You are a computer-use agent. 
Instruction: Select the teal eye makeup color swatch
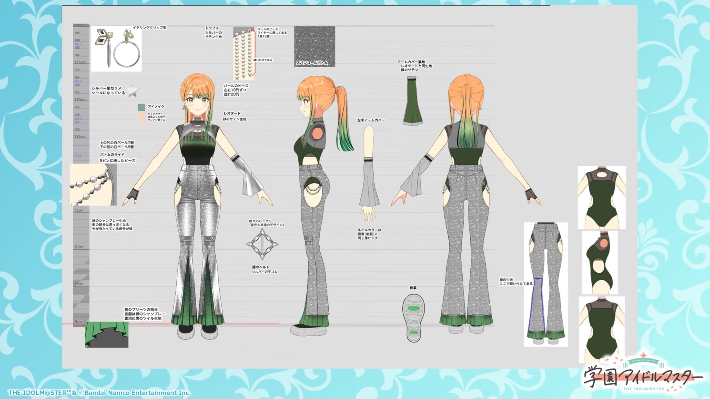[x=141, y=107]
